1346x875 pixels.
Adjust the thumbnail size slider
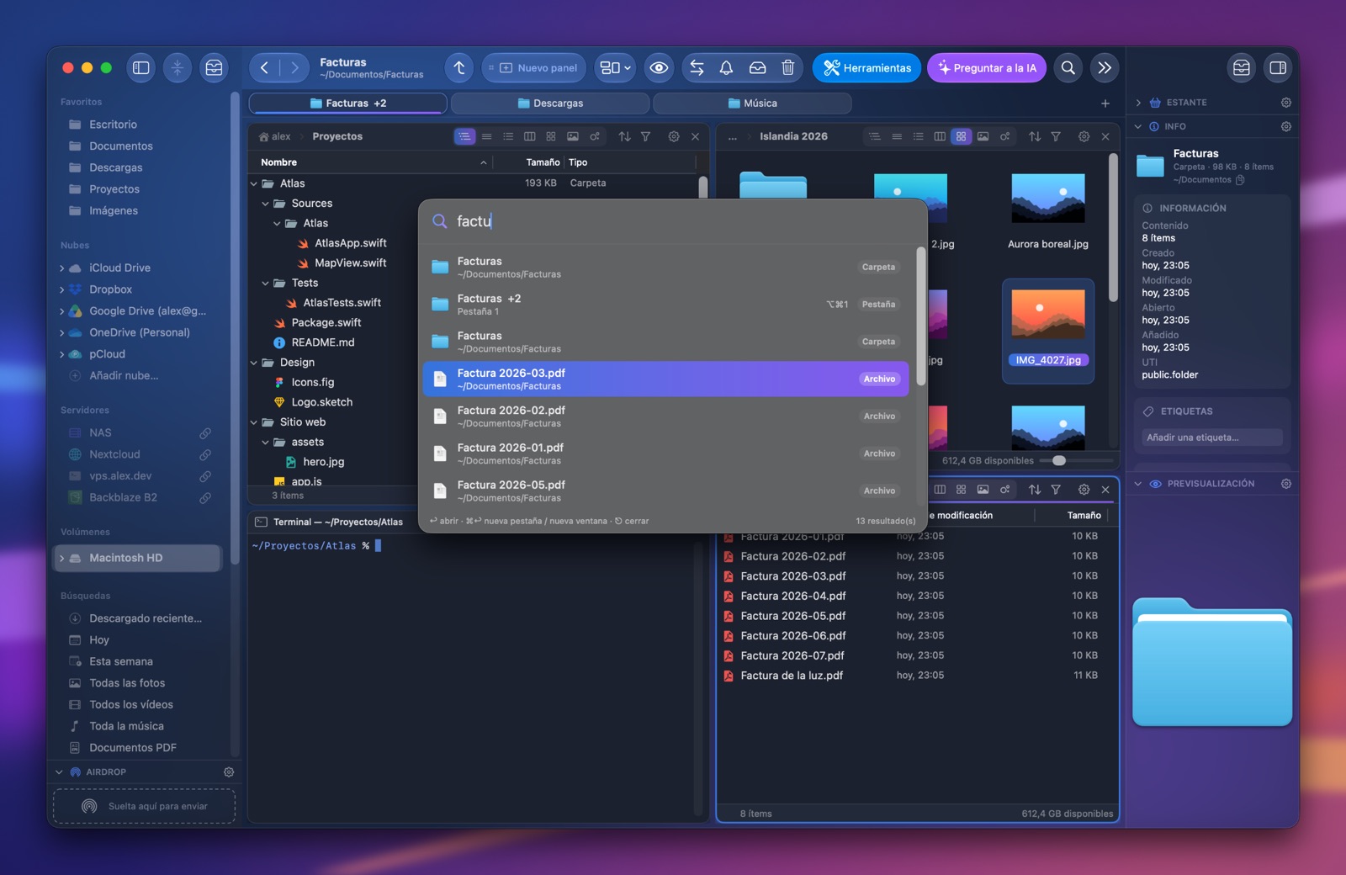1059,460
